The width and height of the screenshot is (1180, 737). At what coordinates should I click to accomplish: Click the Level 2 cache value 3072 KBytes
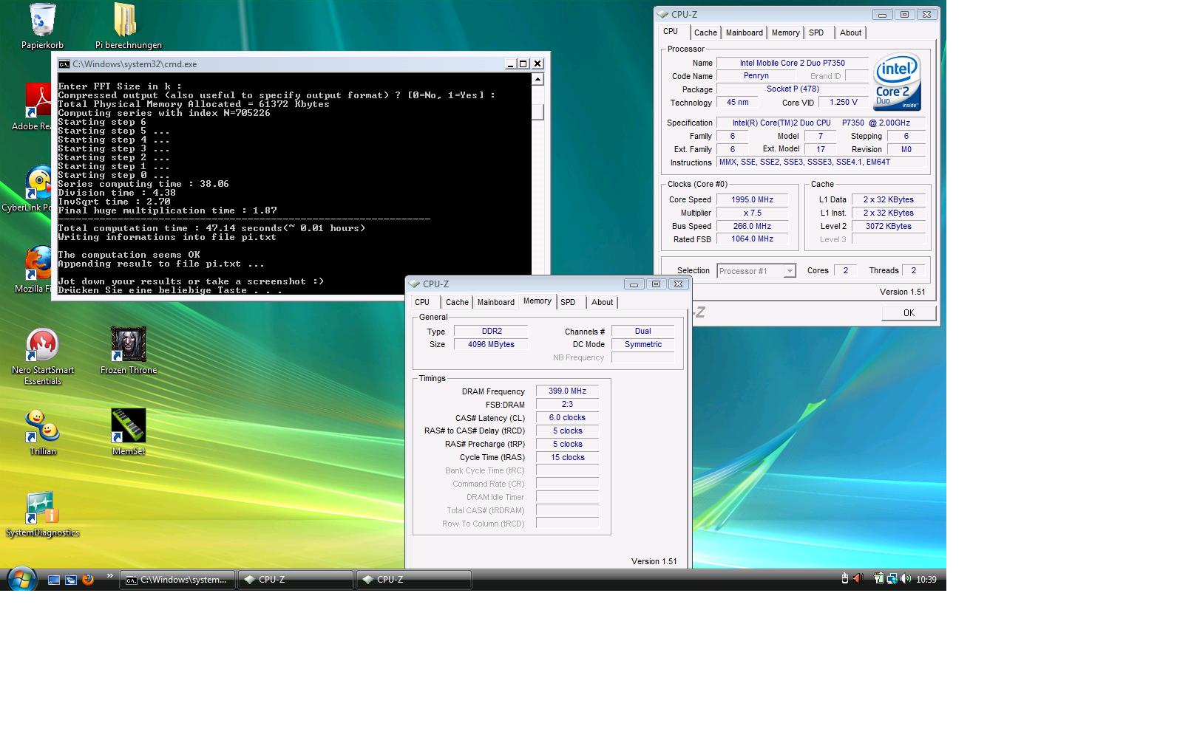pyautogui.click(x=888, y=226)
